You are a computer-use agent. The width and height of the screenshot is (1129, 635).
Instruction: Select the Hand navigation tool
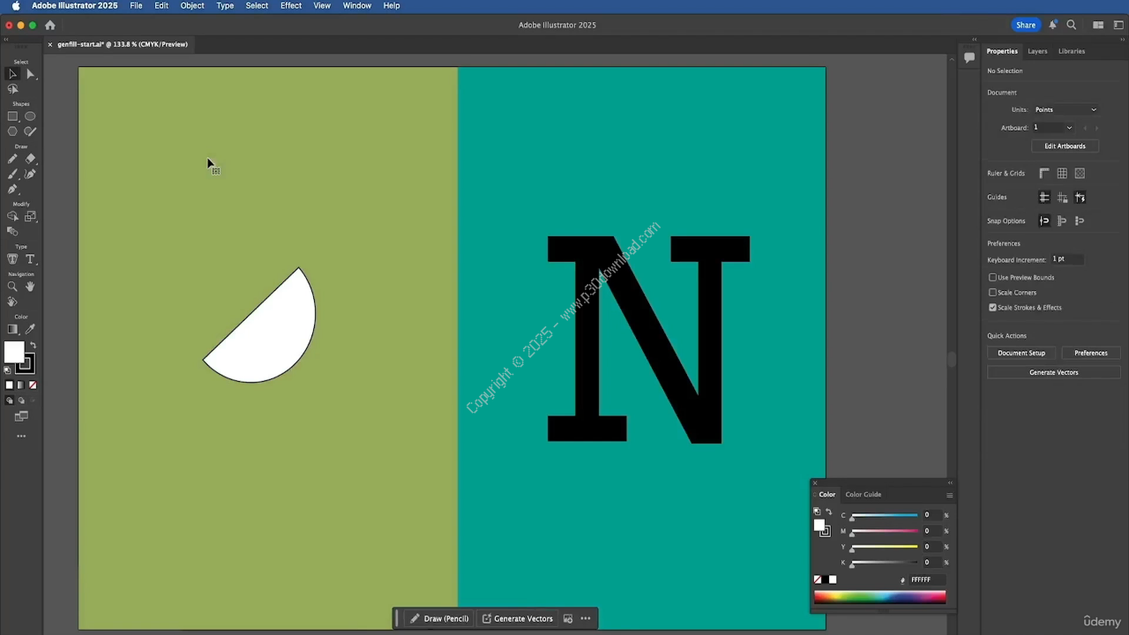[30, 287]
